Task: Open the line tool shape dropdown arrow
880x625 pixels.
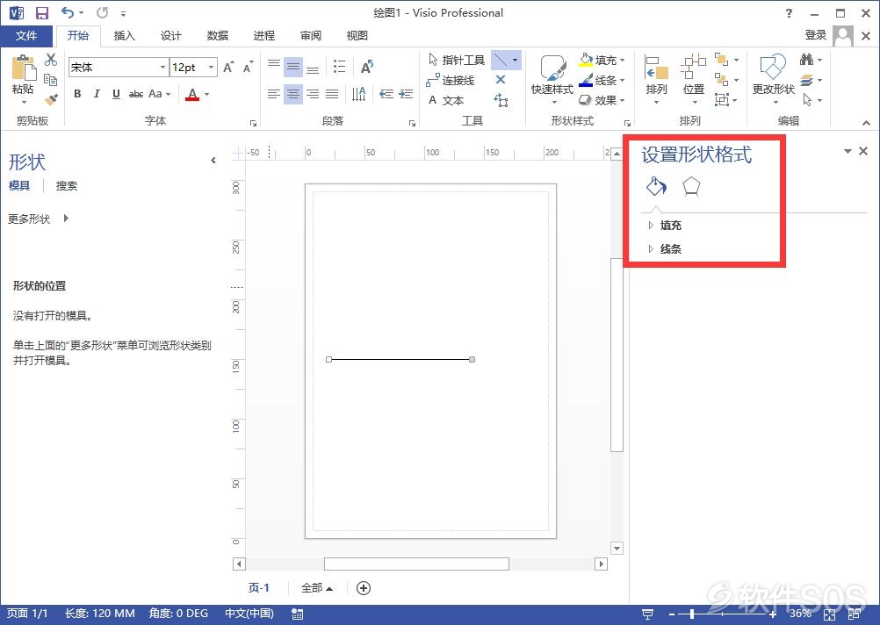Action: [516, 60]
